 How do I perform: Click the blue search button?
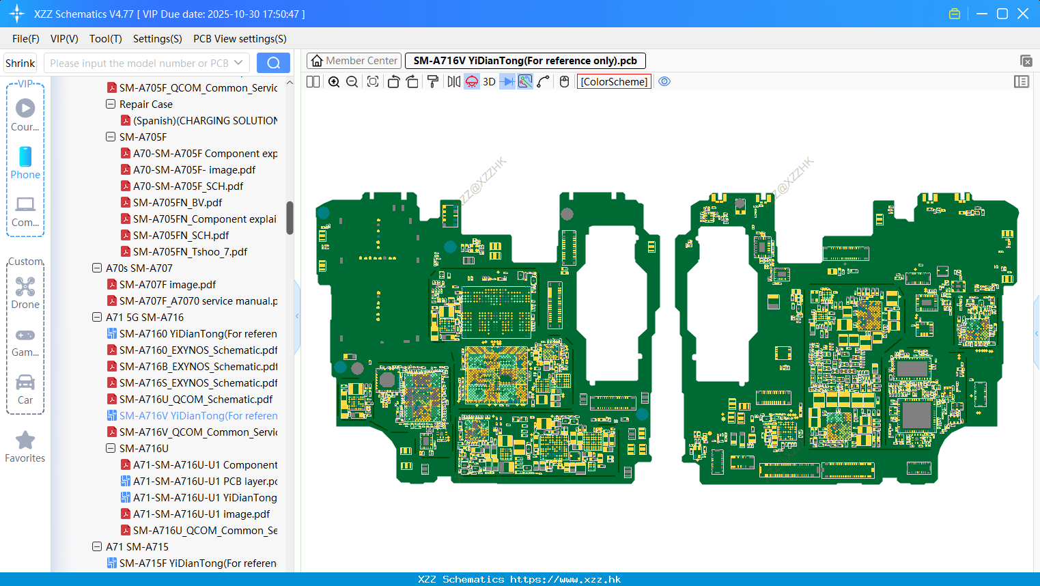(x=273, y=63)
